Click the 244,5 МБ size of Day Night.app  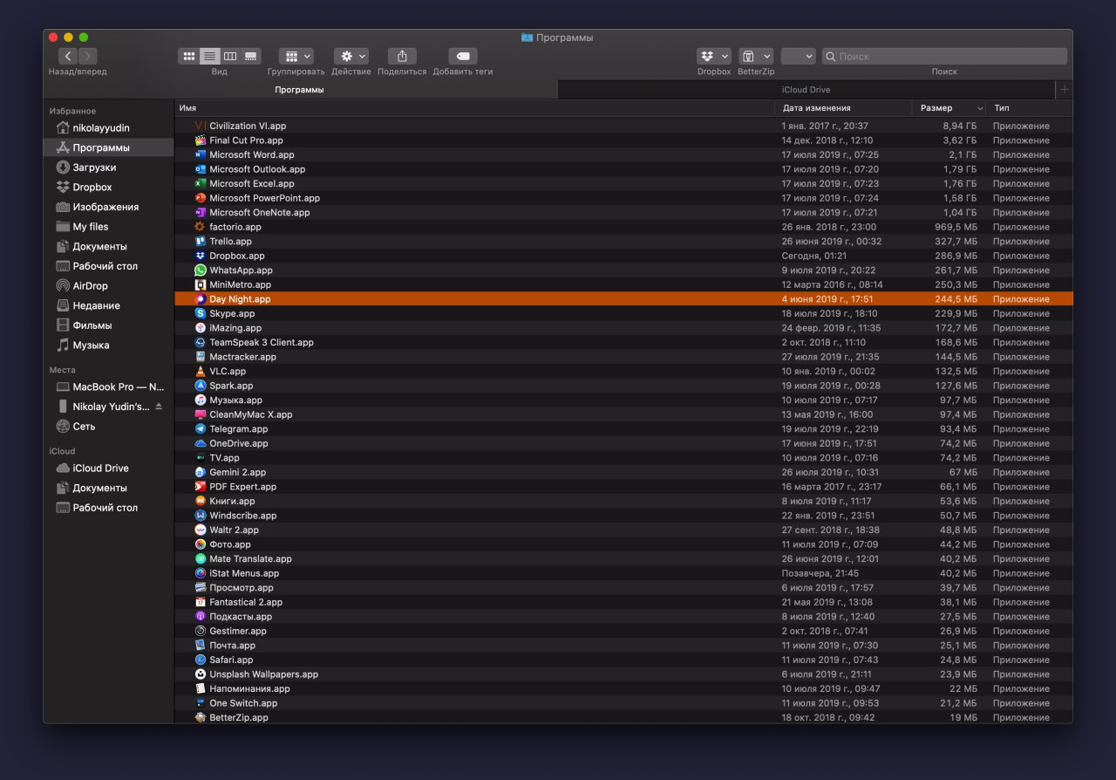[x=956, y=299]
